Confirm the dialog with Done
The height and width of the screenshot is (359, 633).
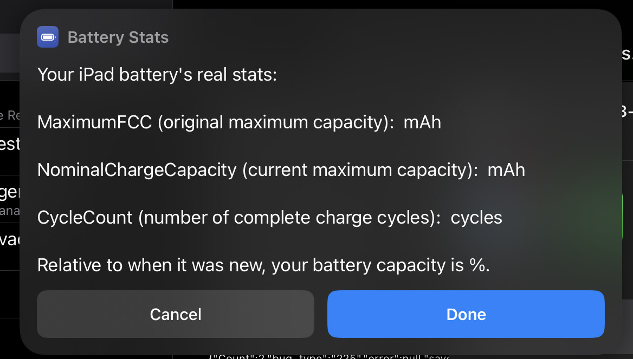point(466,314)
